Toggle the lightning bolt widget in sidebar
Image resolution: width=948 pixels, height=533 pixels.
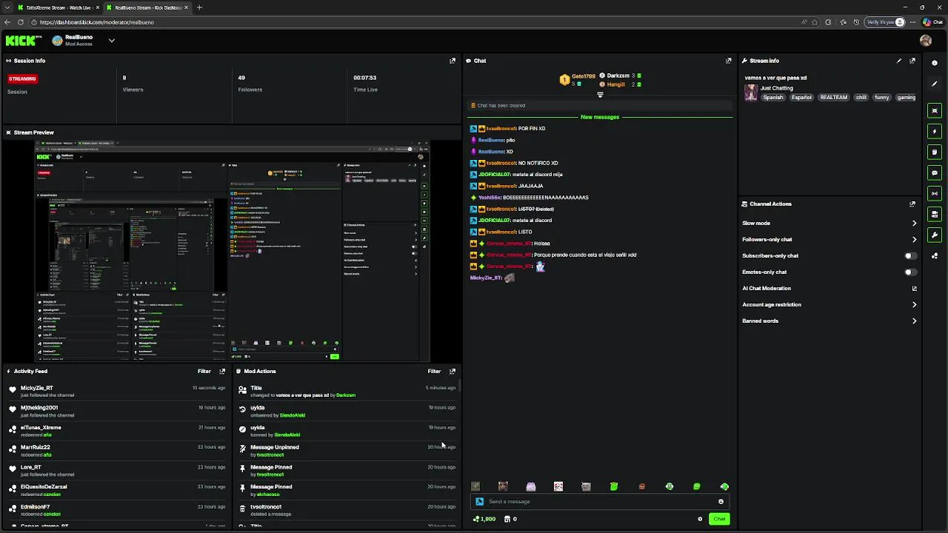click(x=935, y=131)
